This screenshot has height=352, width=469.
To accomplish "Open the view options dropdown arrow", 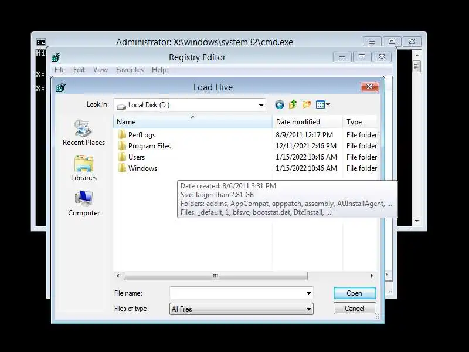I will pyautogui.click(x=328, y=104).
